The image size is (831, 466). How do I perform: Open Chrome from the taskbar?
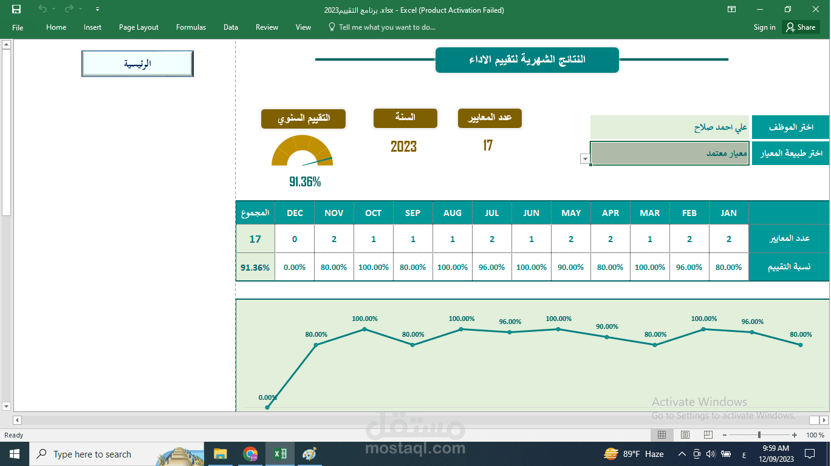[250, 454]
